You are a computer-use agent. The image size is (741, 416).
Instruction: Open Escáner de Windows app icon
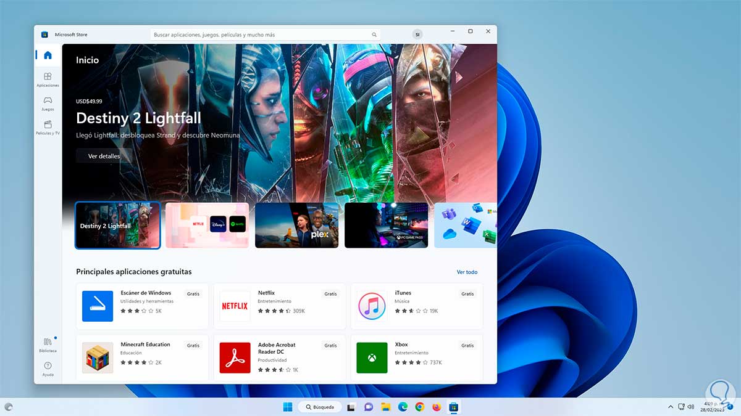(98, 306)
